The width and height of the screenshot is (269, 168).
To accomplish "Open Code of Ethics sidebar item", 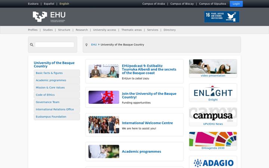I will 57,95.
